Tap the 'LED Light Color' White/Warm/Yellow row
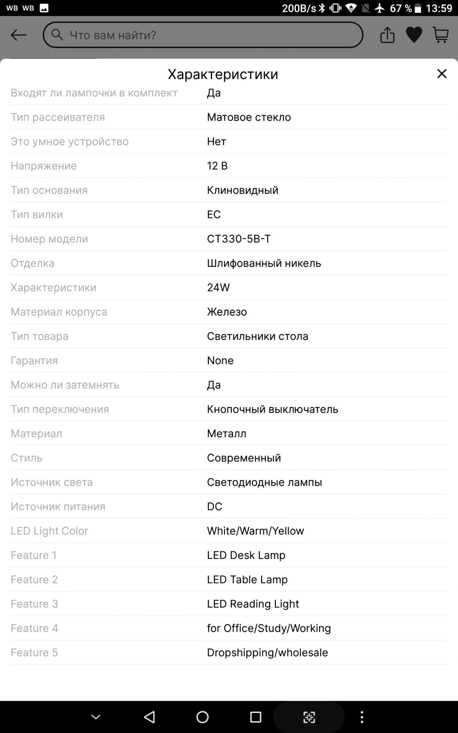This screenshot has height=733, width=458. coord(229,531)
